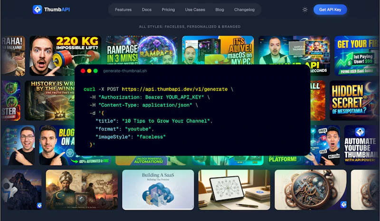Open the Docs nav item
380x221 pixels.
point(147,9)
